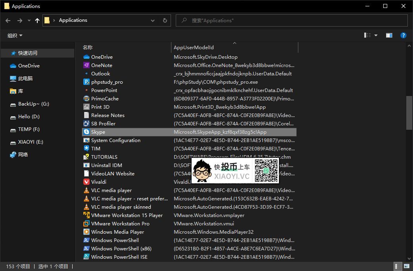Screen dimensions: 413x271
Task: Click the Skype app icon
Action: click(x=86, y=132)
